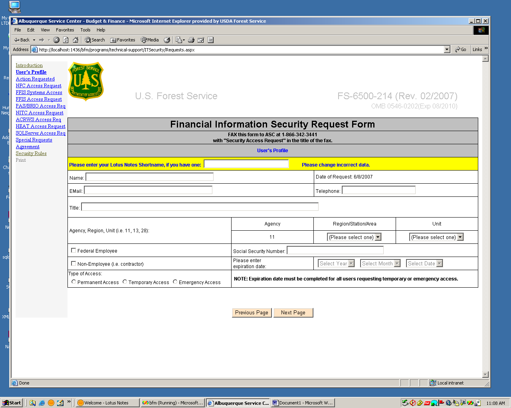Open the Favorites menu in menu bar
This screenshot has height=408, width=511.
click(65, 30)
